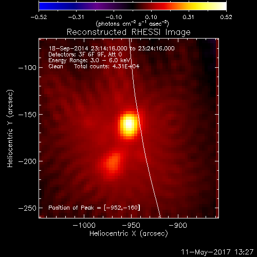Screen dimensions: 257x257
Task: Click the -950 x-axis tick label
Action: pos(131,225)
